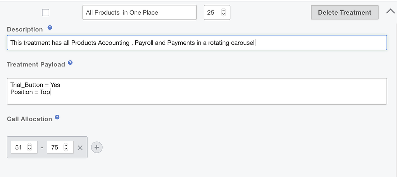
Task: Remove the 51-75 cell allocation range
Action: pyautogui.click(x=80, y=147)
